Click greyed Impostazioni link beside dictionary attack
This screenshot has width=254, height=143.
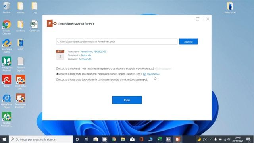(x=165, y=69)
